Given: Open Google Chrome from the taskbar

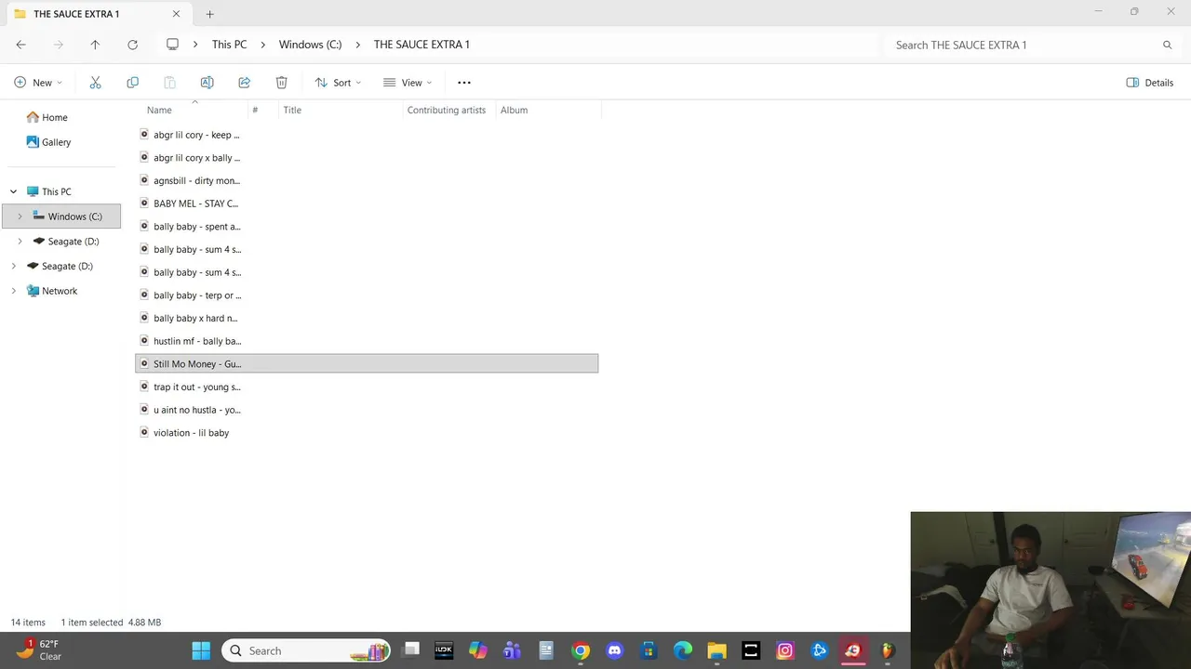Looking at the screenshot, I should click(x=581, y=650).
